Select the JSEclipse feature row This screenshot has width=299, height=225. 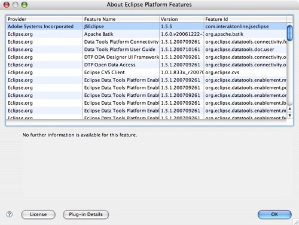(147, 26)
